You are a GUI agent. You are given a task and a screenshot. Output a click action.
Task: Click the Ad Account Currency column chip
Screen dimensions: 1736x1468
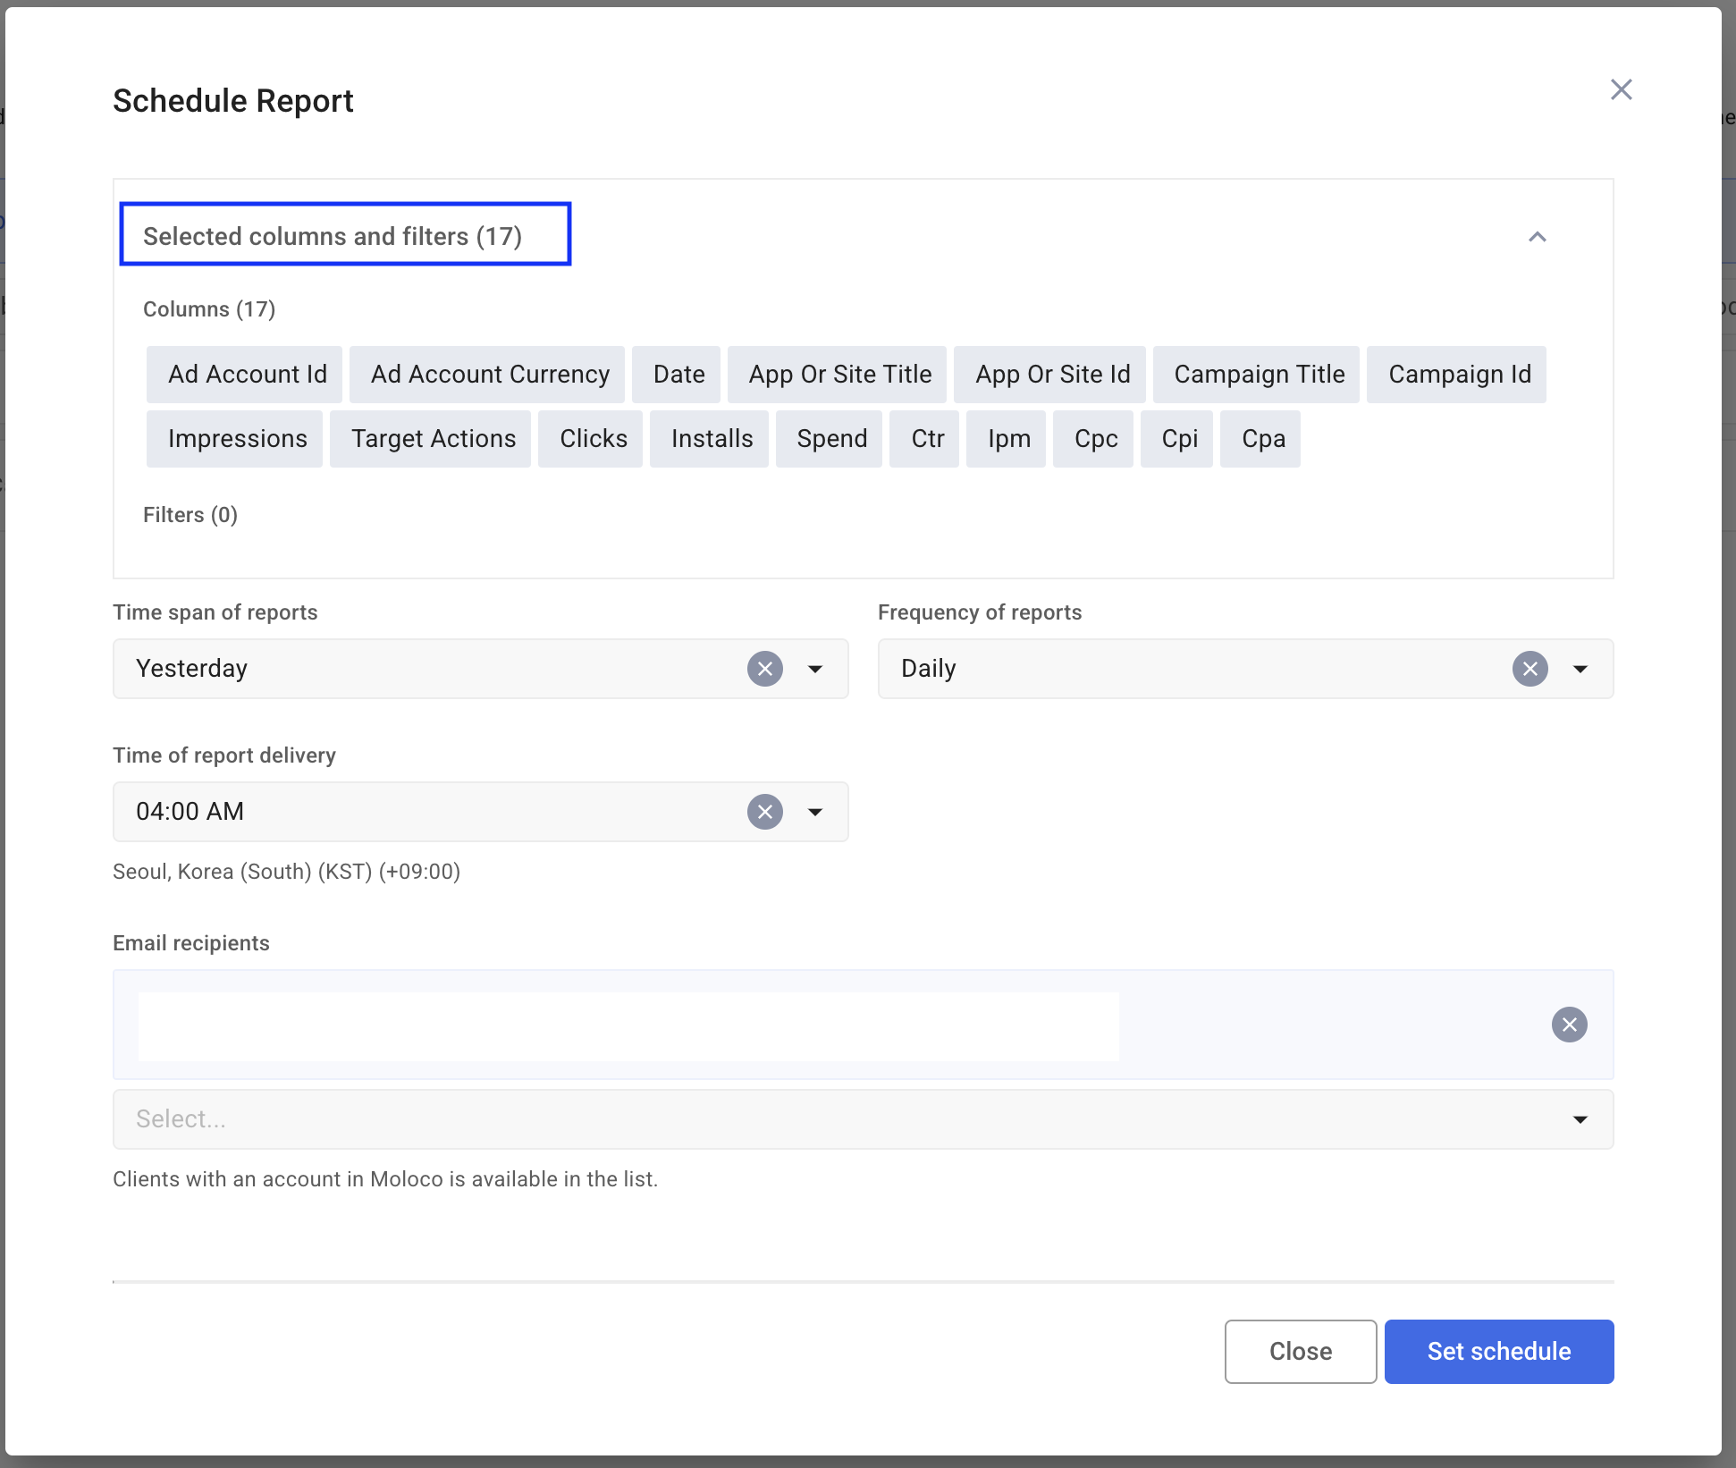pos(489,374)
